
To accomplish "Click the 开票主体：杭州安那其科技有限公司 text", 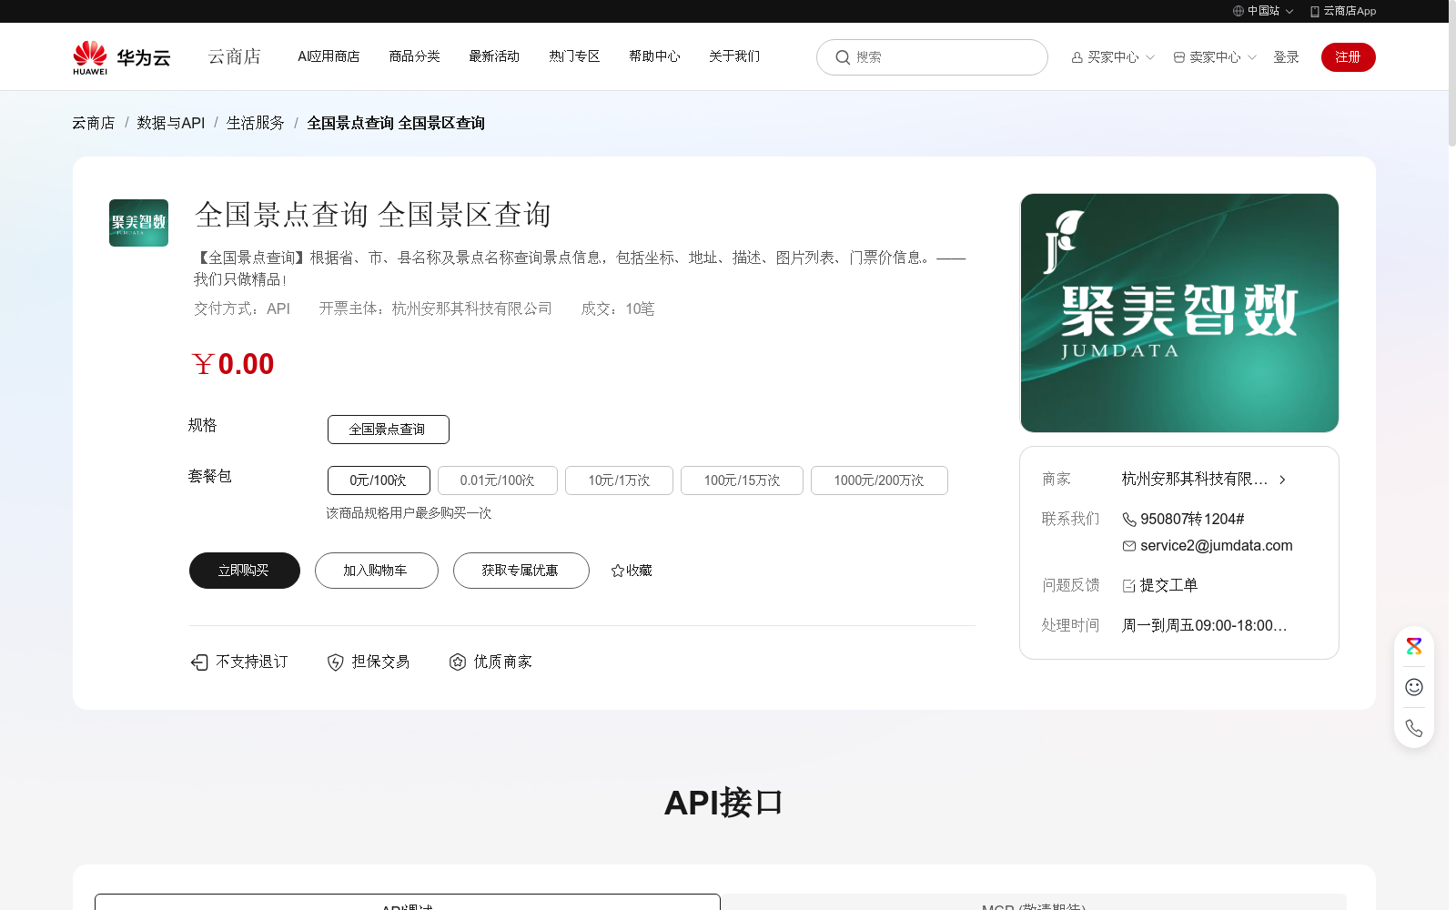I will click(x=436, y=309).
